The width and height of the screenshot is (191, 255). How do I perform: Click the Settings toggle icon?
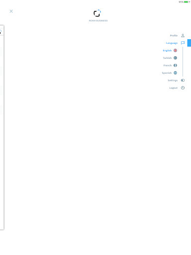(x=183, y=80)
